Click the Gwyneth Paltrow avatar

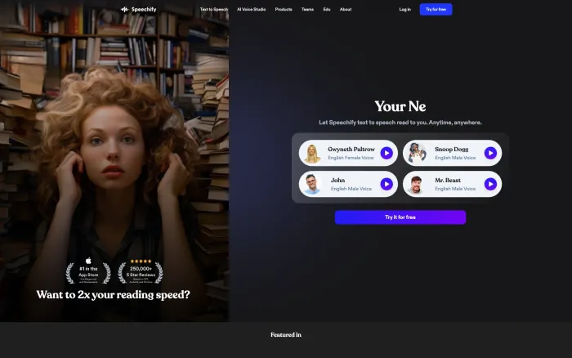click(x=312, y=154)
